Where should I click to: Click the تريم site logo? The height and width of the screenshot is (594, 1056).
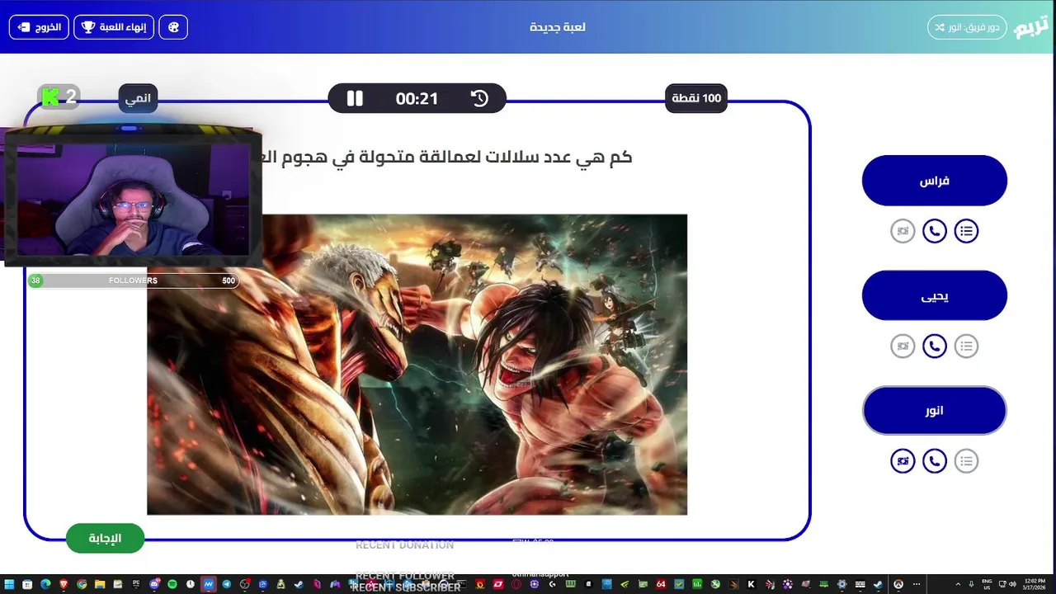[1031, 27]
